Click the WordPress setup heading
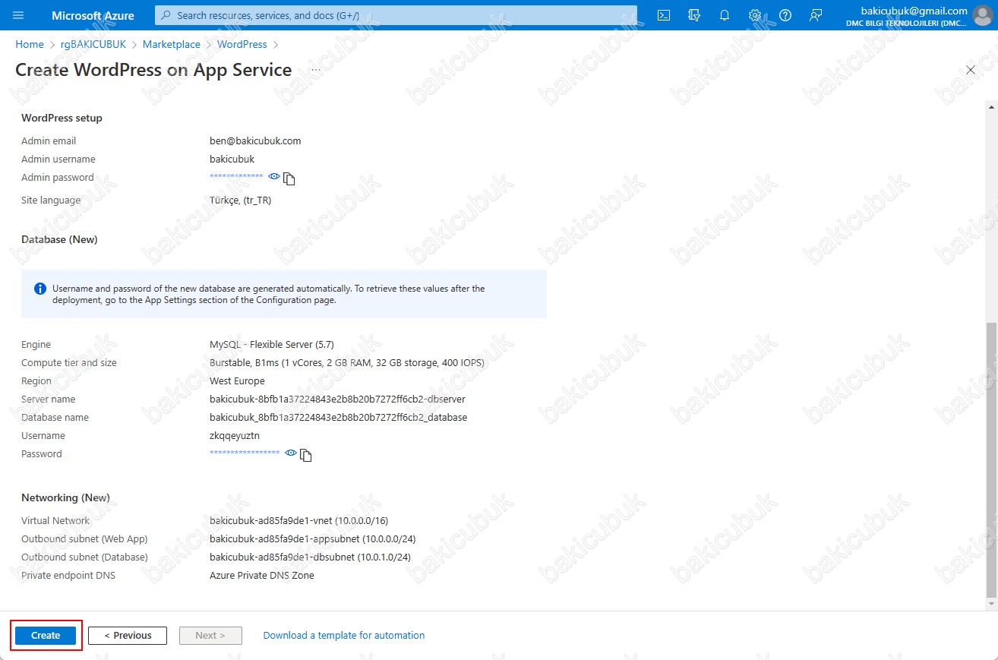The width and height of the screenshot is (998, 660). click(62, 118)
